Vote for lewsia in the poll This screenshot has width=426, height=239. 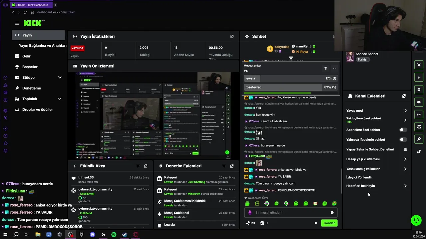291,78
